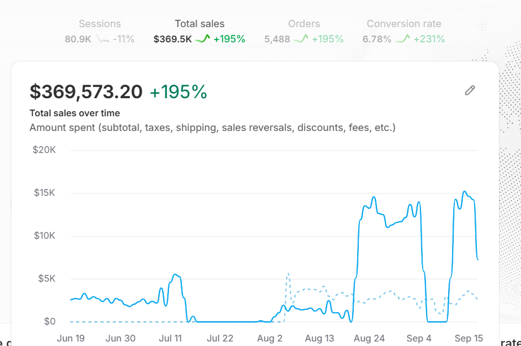Click the 80.9K sessions value

point(78,39)
